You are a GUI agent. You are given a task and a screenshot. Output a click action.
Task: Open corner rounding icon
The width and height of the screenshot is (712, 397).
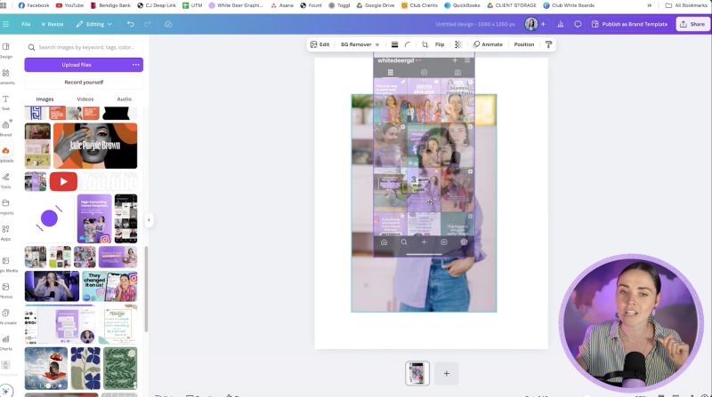[408, 44]
